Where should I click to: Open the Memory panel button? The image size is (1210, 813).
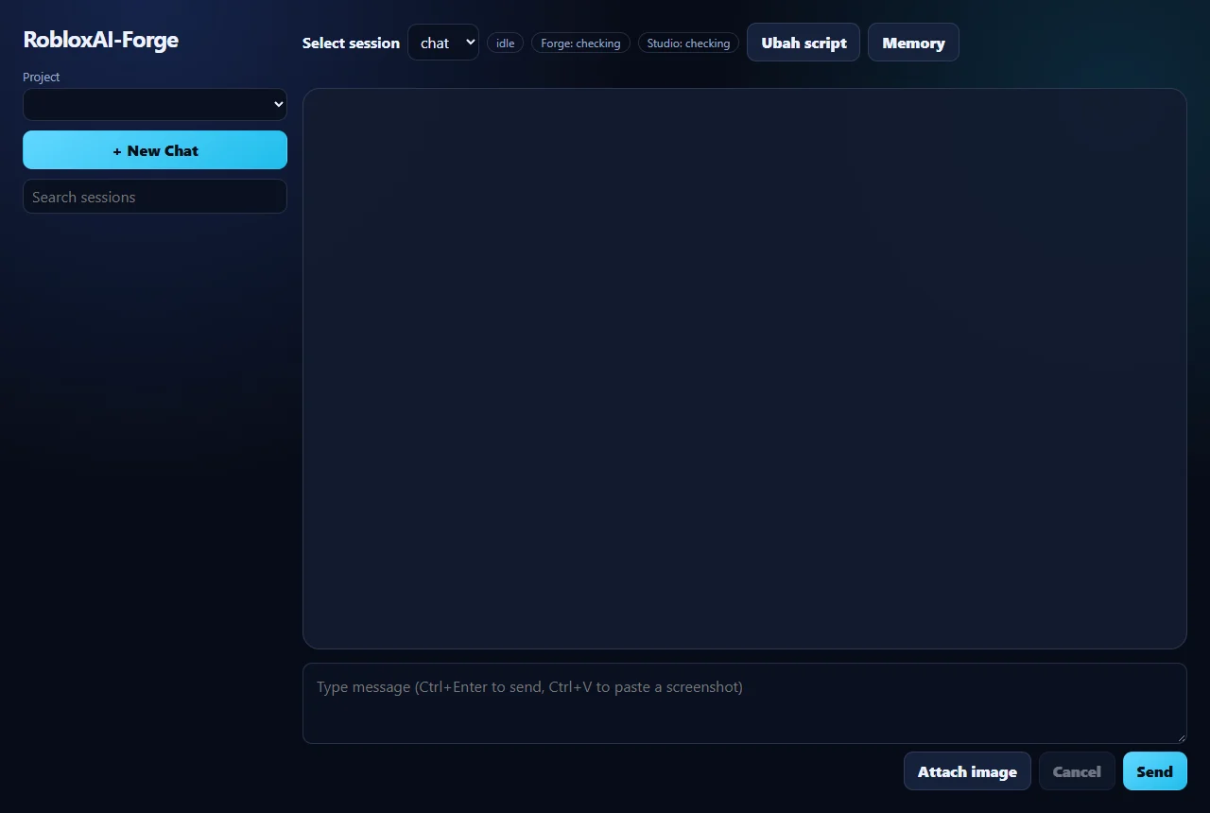(x=913, y=43)
